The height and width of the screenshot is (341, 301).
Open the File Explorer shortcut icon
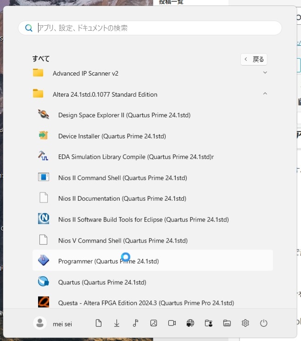coord(227,323)
